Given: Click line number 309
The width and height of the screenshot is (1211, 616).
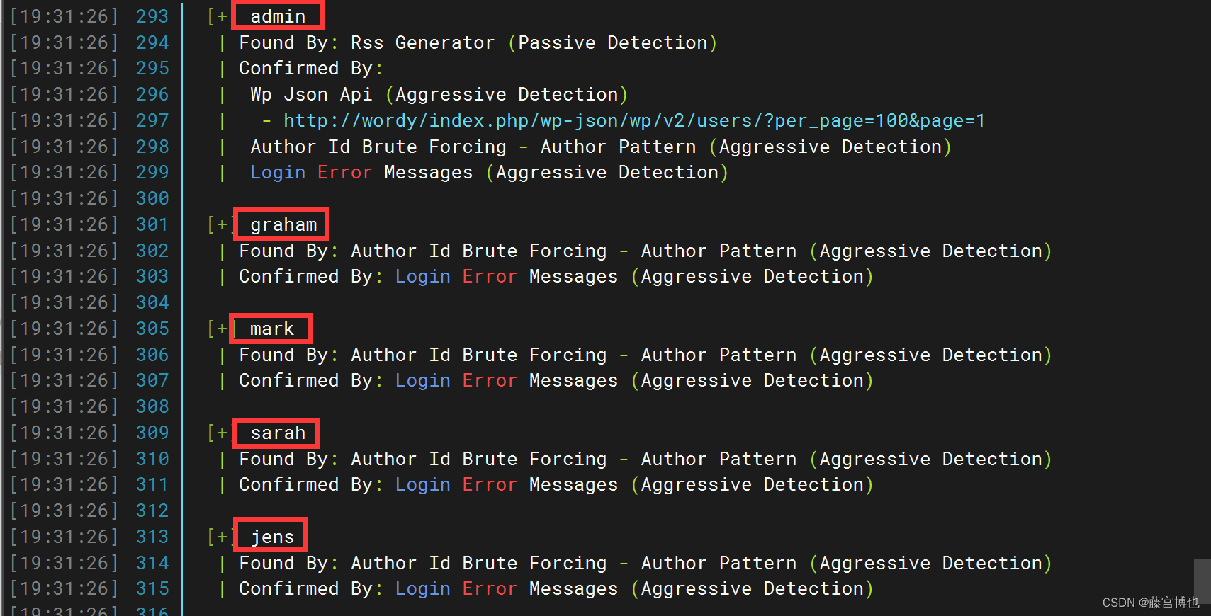Looking at the screenshot, I should [x=152, y=433].
